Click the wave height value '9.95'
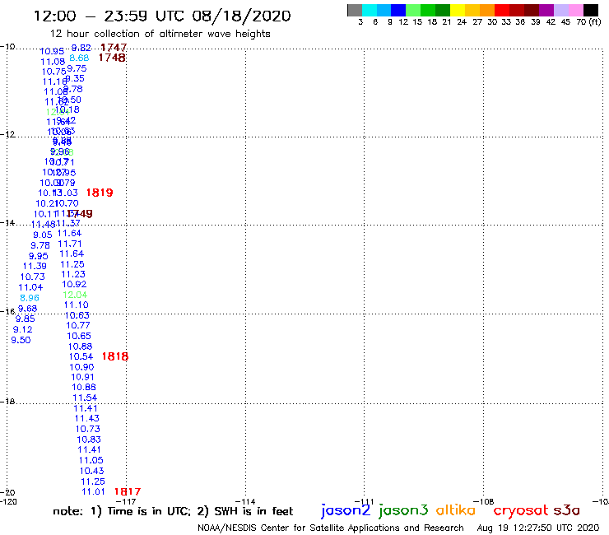This screenshot has height=535, width=609. point(39,256)
